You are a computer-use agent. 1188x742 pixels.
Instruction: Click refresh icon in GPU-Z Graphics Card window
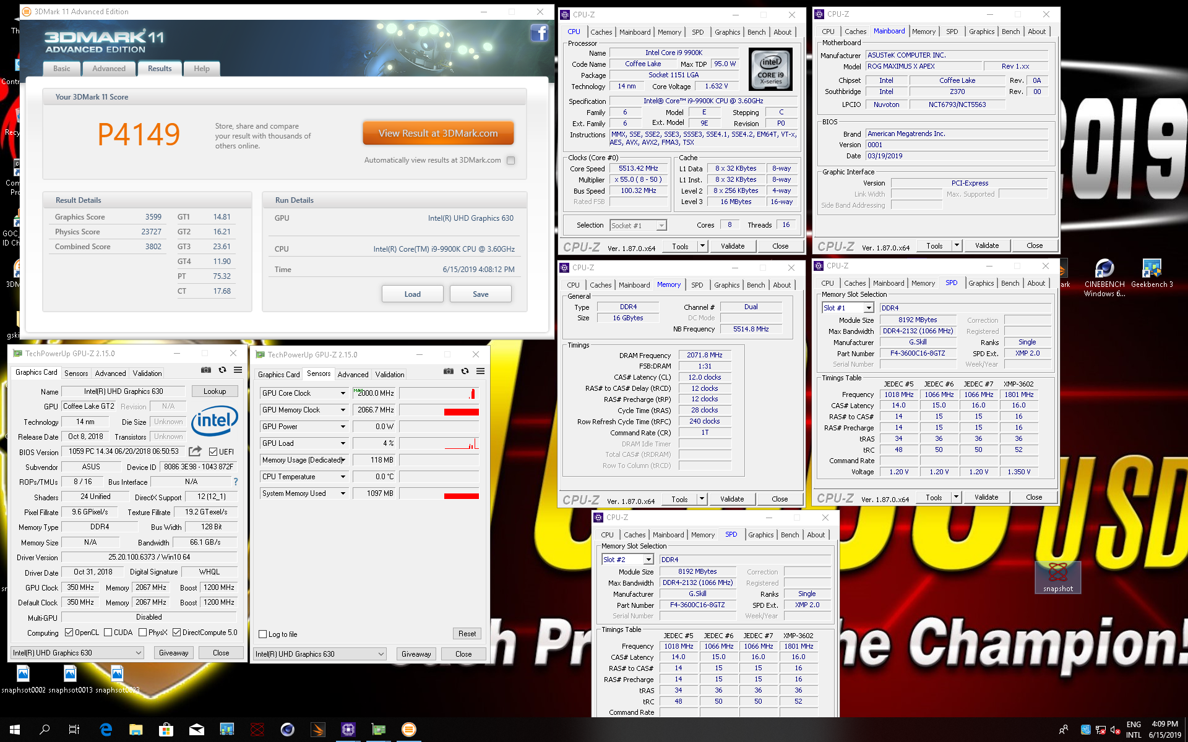[x=222, y=370]
